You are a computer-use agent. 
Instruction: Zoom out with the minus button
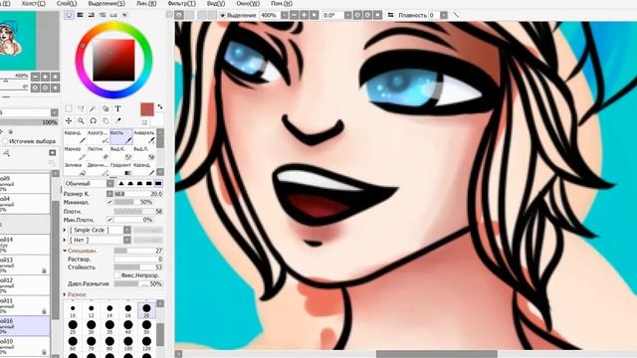pyautogui.click(x=295, y=15)
